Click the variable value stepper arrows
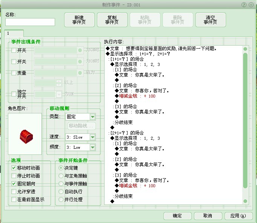 (59, 83)
